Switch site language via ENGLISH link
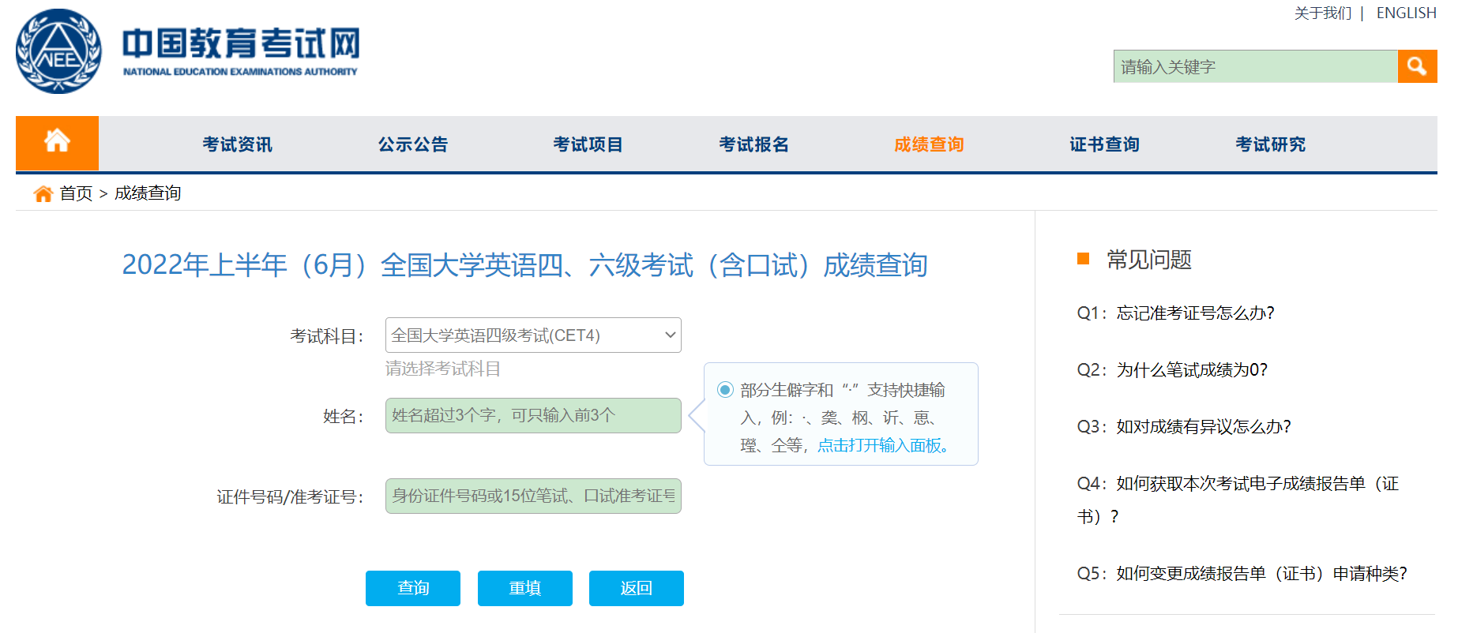 click(1406, 13)
